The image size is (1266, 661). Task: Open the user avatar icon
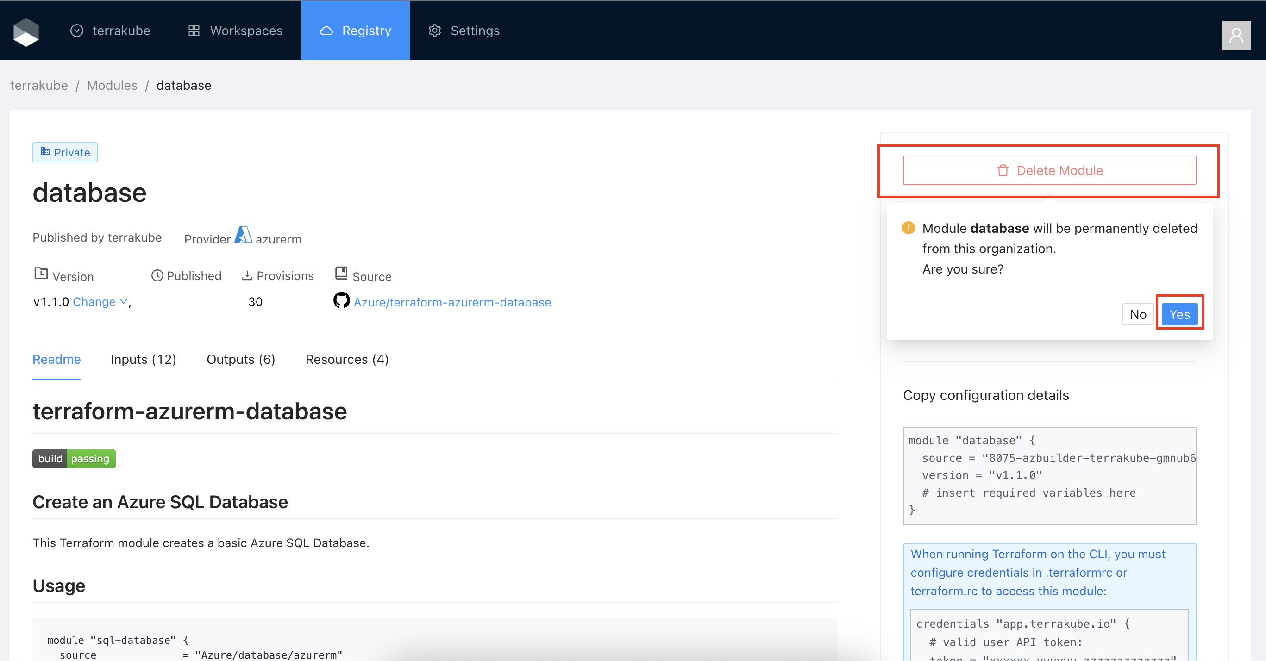coord(1235,35)
